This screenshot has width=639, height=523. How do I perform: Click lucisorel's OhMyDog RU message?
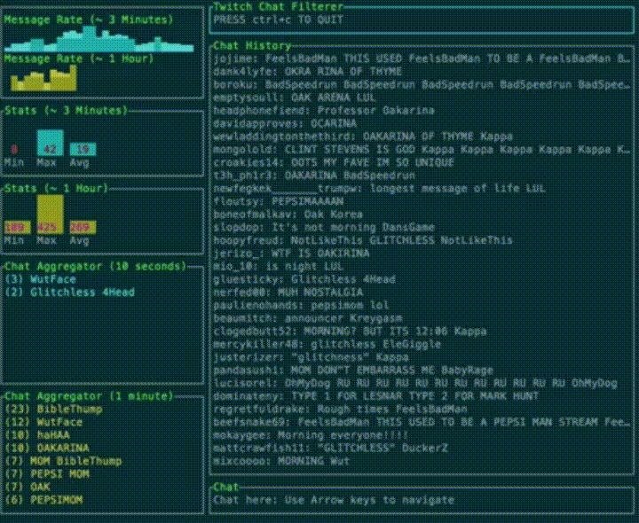pos(415,384)
